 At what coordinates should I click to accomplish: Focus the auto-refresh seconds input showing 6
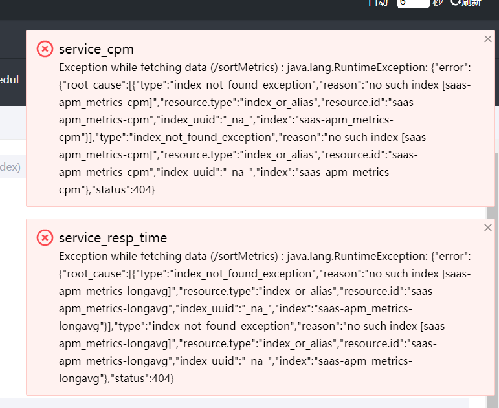(413, 3)
